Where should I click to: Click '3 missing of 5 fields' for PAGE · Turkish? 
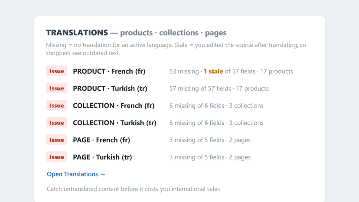(x=197, y=157)
